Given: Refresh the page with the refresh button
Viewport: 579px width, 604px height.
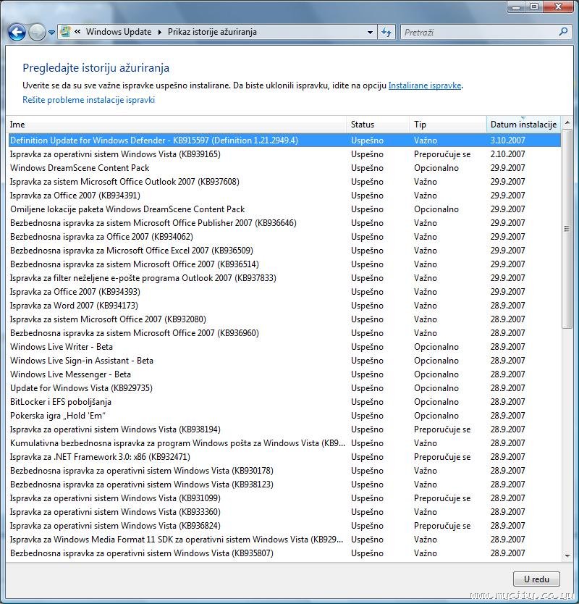Looking at the screenshot, I should click(386, 33).
